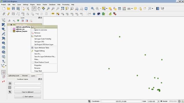Open the measure tool dropdown arrow
The image size is (184, 103).
tap(132, 9)
